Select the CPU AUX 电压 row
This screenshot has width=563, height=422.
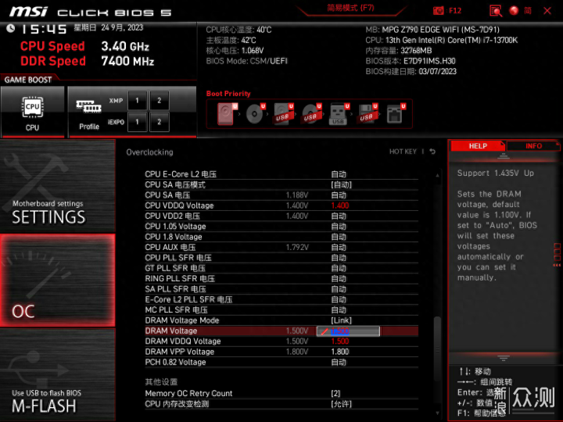(281, 247)
